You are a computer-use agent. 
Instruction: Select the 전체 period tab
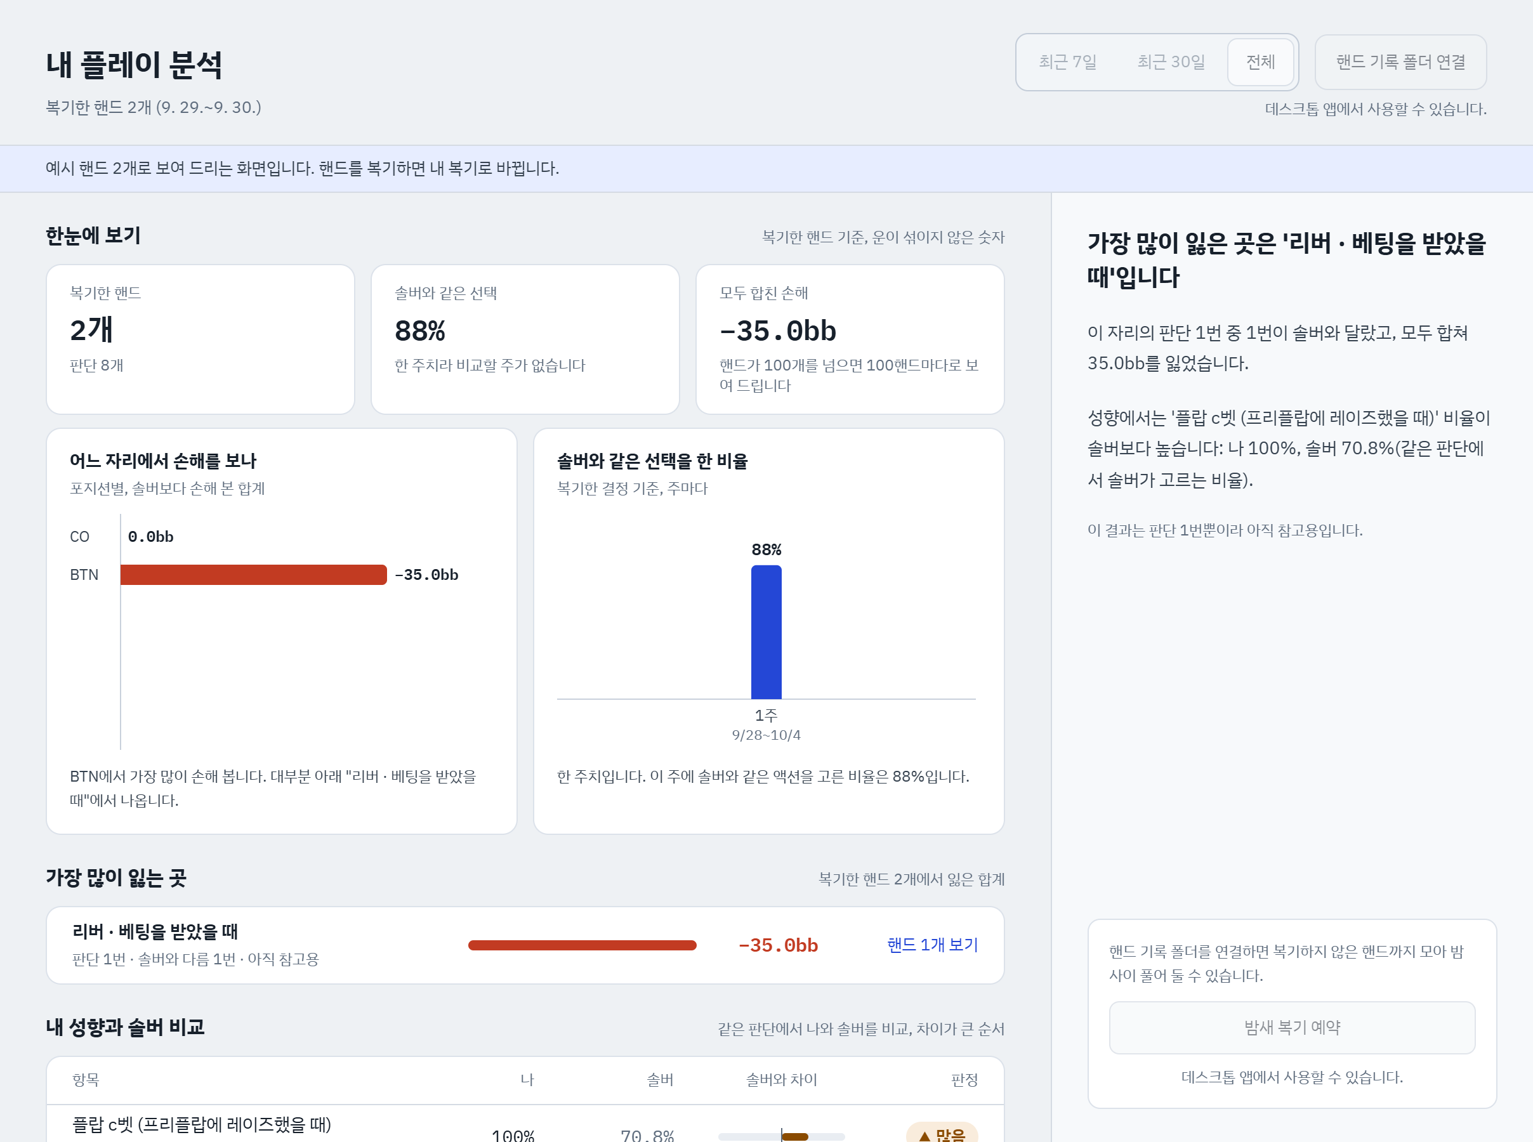(1261, 62)
